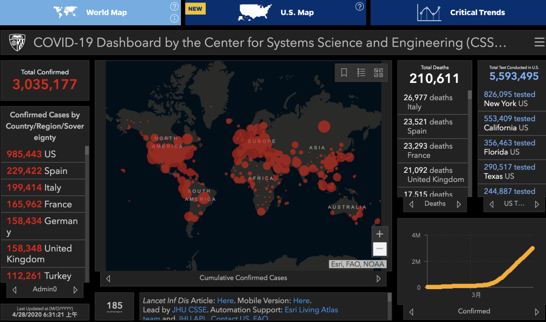Zoom out on the map
546x322 pixels.
[380, 249]
